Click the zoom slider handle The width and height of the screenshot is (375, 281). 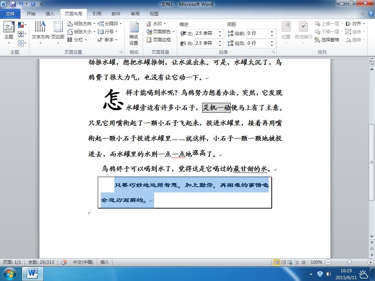point(349,262)
